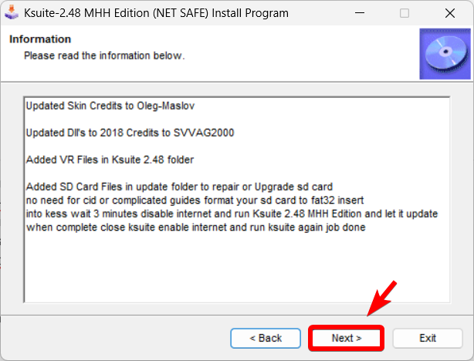Click the 'Updated Dll's to 2018 Credits' line

(129, 132)
